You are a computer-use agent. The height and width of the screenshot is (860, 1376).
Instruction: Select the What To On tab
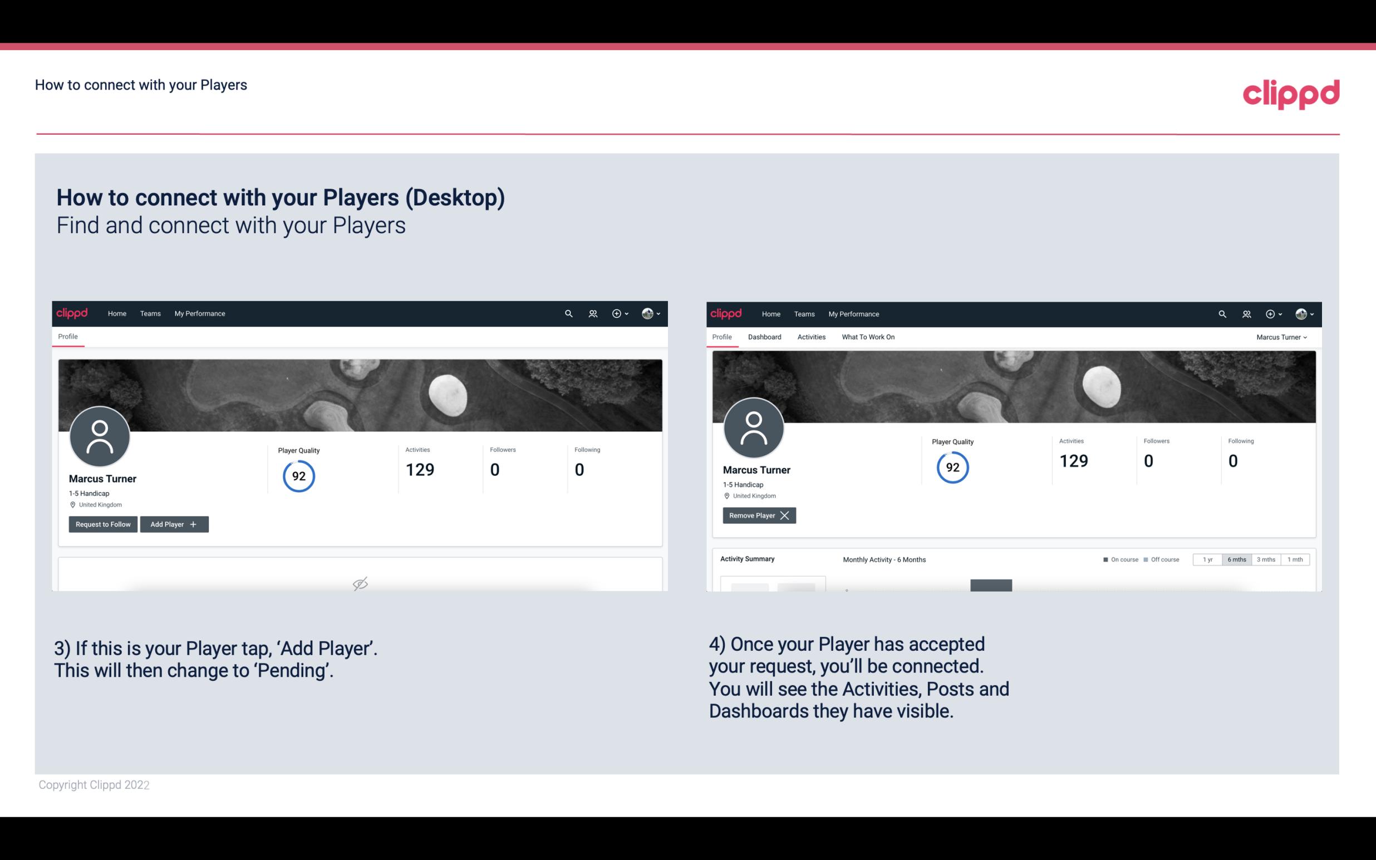868,337
